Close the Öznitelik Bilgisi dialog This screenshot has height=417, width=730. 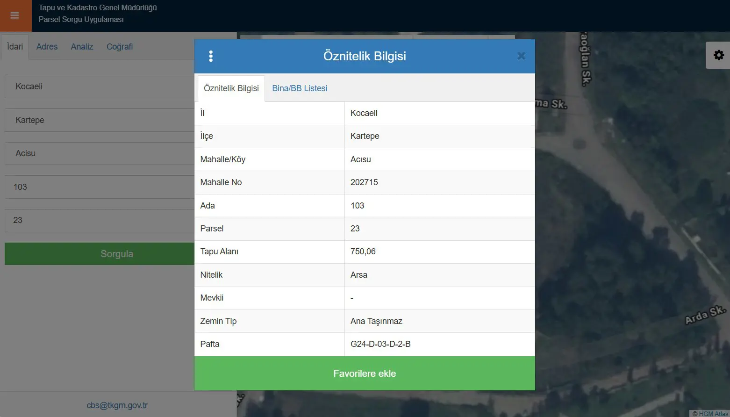[x=521, y=56]
